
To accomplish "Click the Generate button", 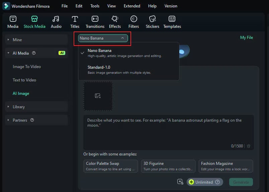I will click(x=241, y=182).
